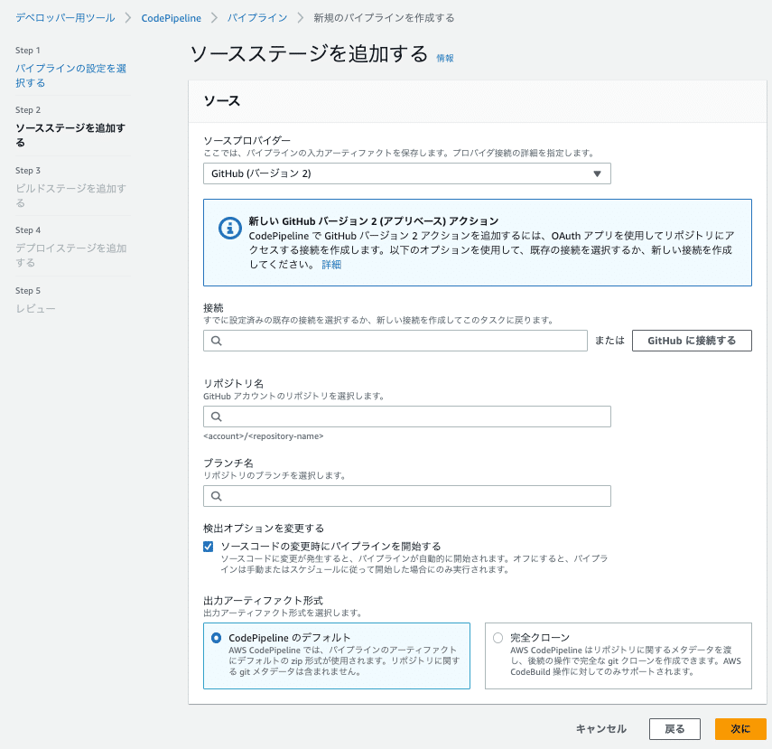The height and width of the screenshot is (749, 772).
Task: Click the magnifier icon in the 接続 field
Action: pos(216,341)
